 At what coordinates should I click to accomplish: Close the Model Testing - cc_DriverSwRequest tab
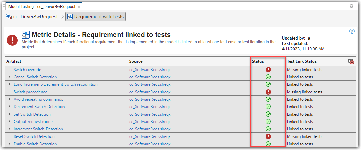(x=79, y=7)
